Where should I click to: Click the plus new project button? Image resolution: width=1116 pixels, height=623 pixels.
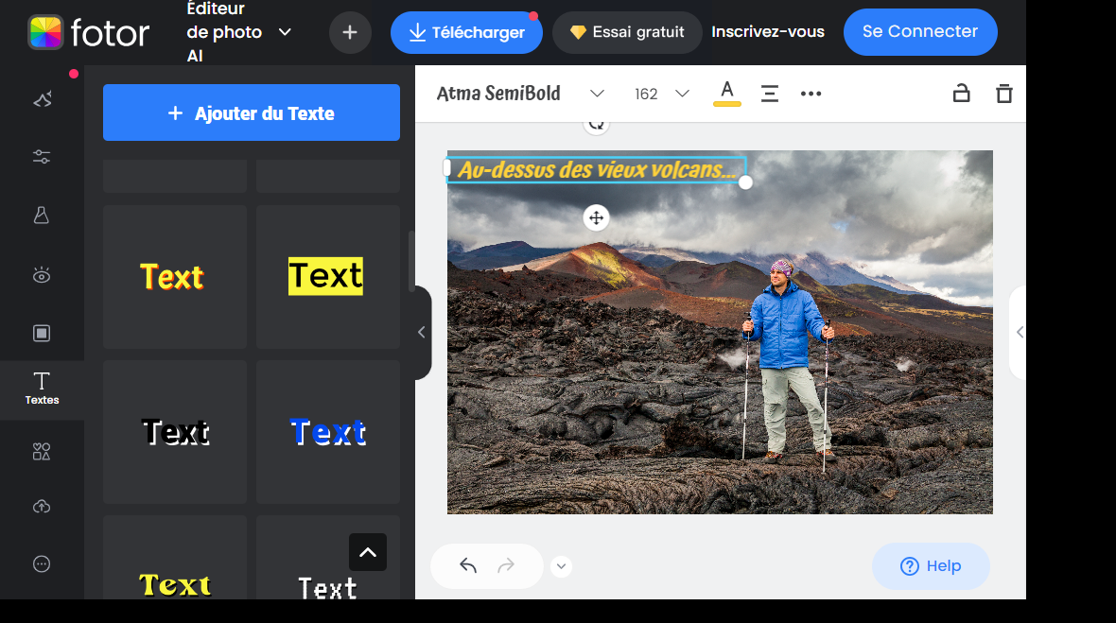(x=350, y=32)
